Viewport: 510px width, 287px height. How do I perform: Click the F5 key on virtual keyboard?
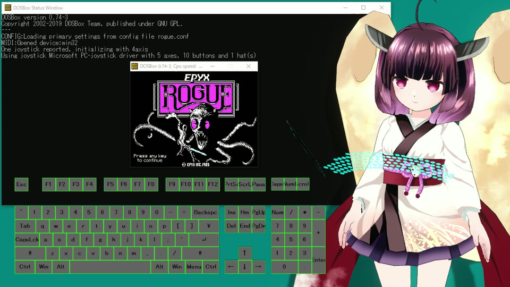point(110,184)
